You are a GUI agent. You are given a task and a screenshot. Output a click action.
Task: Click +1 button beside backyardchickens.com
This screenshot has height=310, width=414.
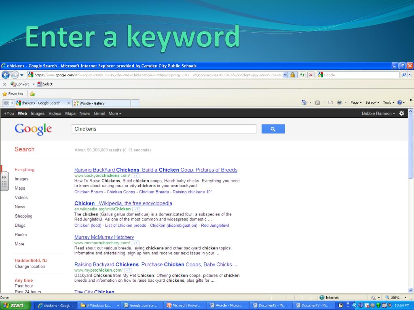[135, 176]
